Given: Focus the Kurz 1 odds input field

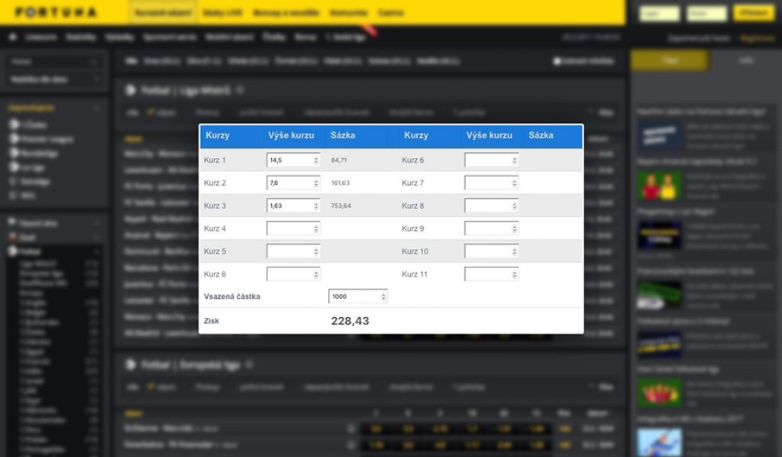Looking at the screenshot, I should (x=289, y=160).
